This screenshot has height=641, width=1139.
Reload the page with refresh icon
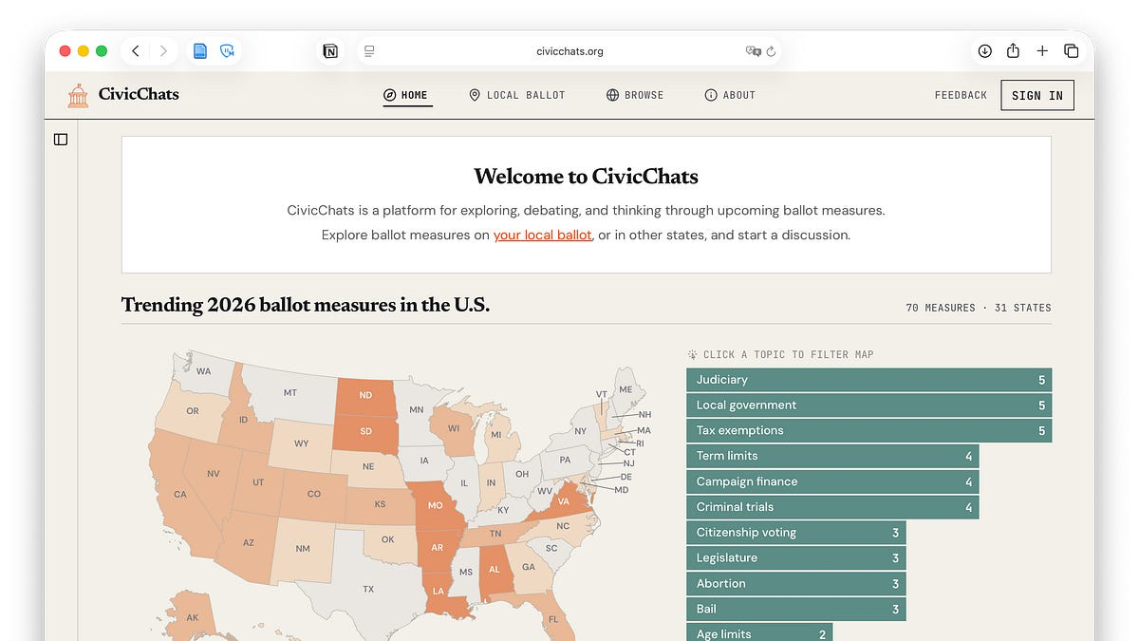click(771, 51)
